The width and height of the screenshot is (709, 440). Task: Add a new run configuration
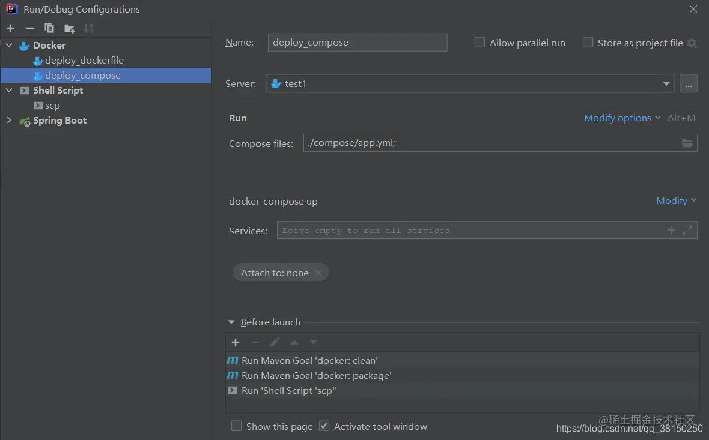click(10, 28)
